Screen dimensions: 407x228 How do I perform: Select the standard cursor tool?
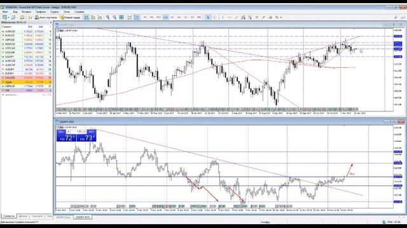tap(208, 17)
